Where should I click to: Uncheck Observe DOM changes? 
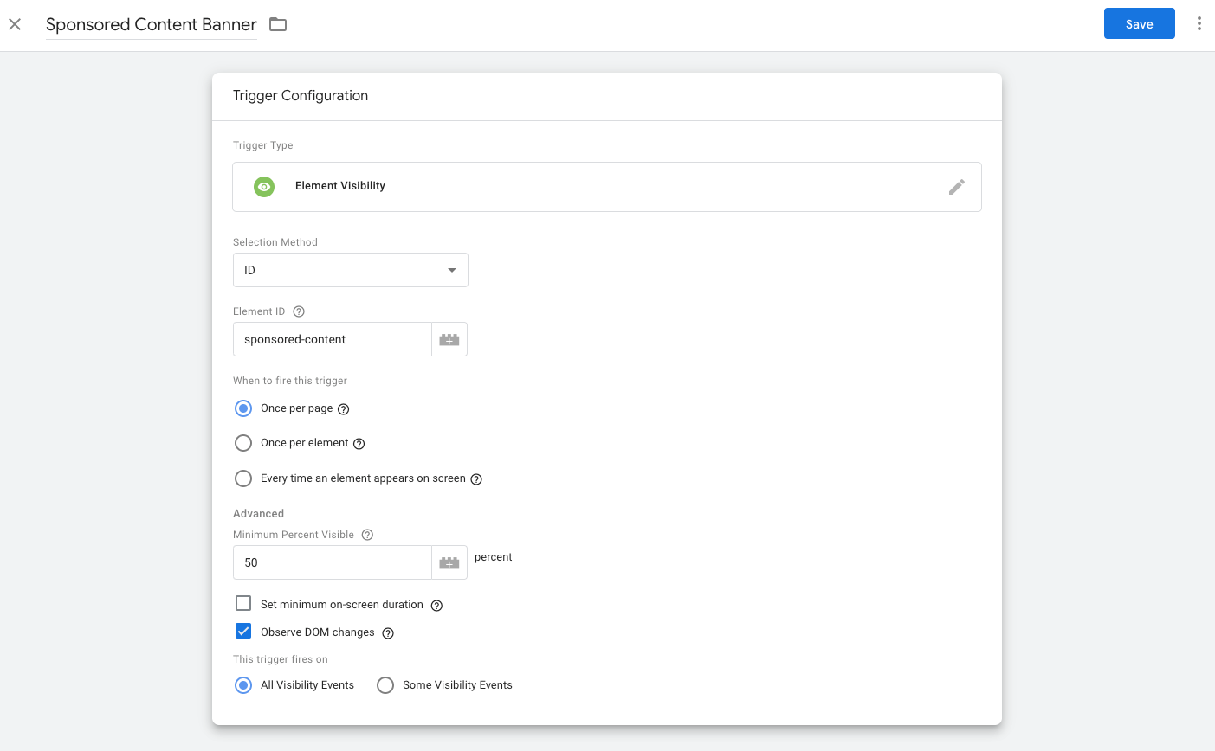[x=243, y=632]
